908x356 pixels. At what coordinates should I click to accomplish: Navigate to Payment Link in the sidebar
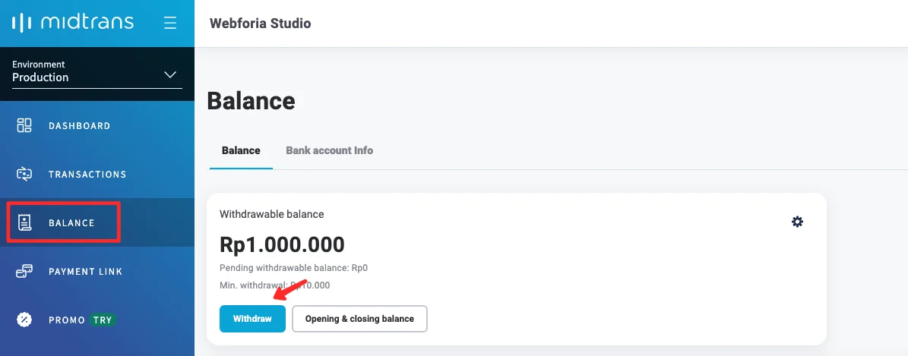point(85,271)
